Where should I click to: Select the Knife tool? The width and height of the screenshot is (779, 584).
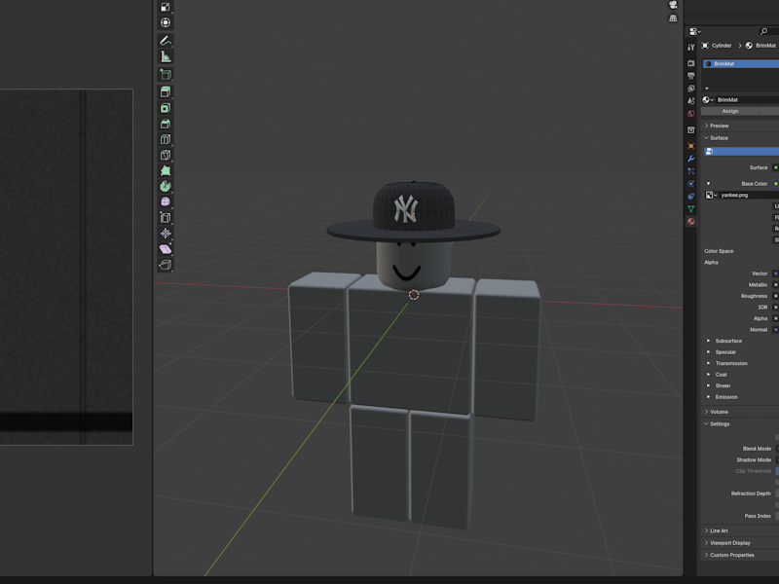pos(166,155)
